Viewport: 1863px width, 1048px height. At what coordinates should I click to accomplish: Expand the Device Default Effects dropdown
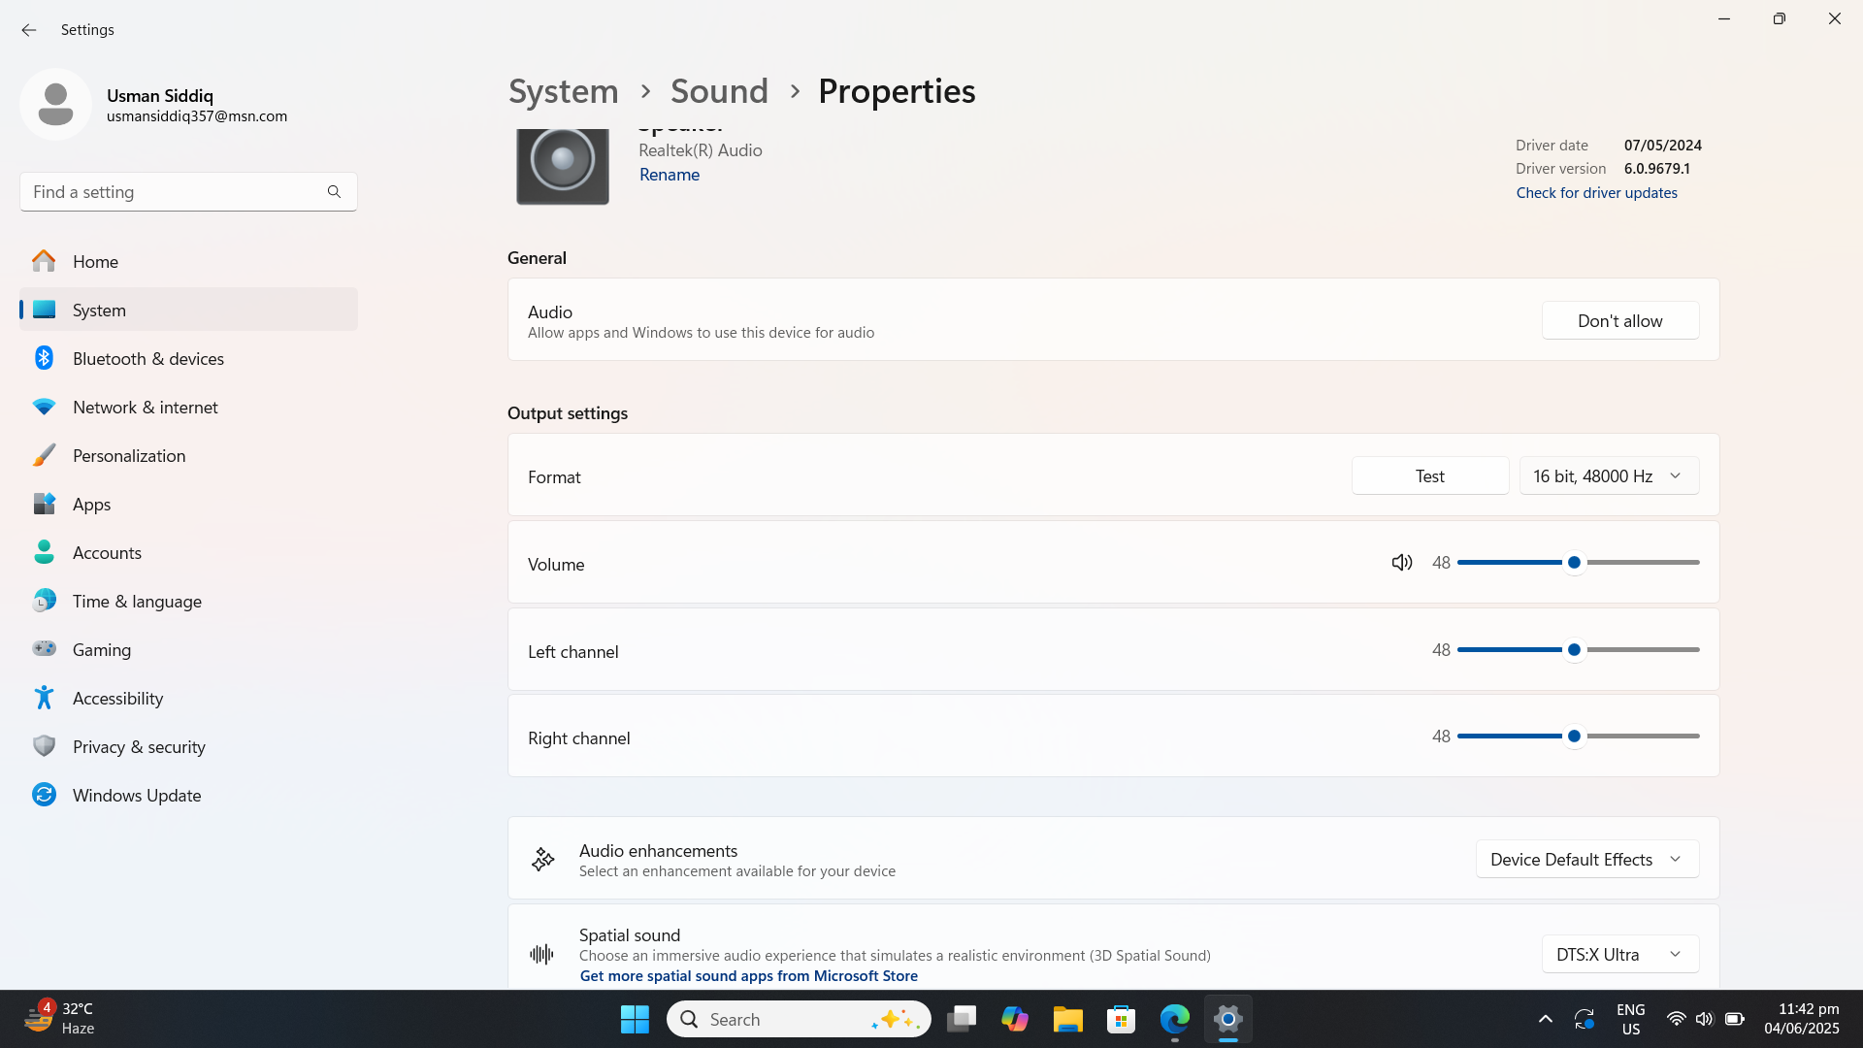click(1585, 859)
